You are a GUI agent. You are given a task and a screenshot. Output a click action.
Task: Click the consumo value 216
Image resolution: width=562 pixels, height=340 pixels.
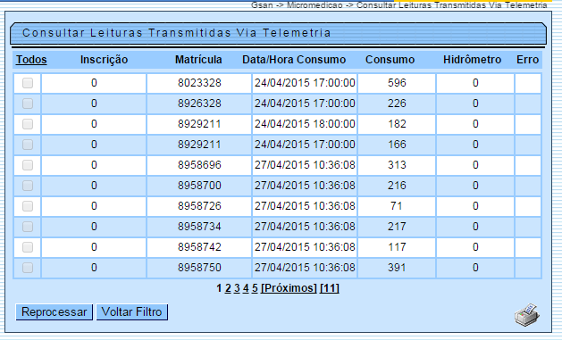point(397,186)
